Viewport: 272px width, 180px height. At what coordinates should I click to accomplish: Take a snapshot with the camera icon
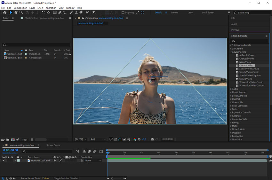[x=152, y=139]
